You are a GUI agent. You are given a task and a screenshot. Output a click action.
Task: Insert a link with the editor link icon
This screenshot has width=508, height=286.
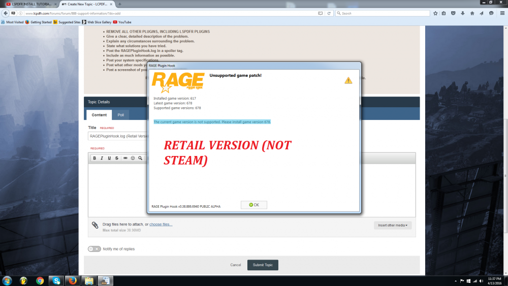pyautogui.click(x=125, y=158)
